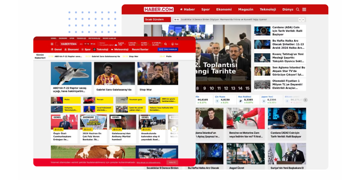Image resolution: width=360 pixels, height=180 pixels.
Task: Click the Kabul Et cookie button
Action: pyautogui.click(x=172, y=162)
